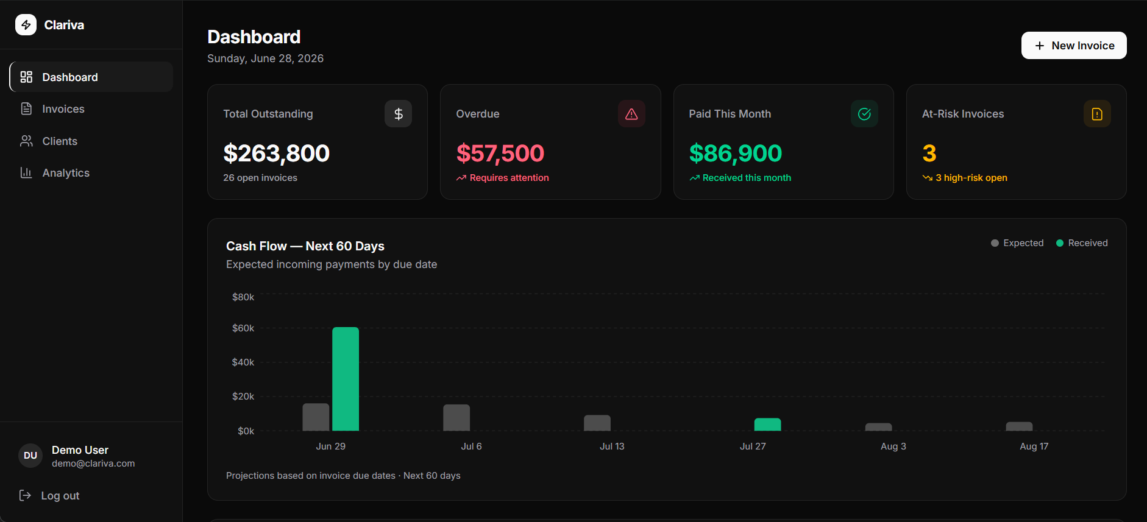Click the green checkmark icon in Paid This Month
The image size is (1147, 522).
pos(864,114)
